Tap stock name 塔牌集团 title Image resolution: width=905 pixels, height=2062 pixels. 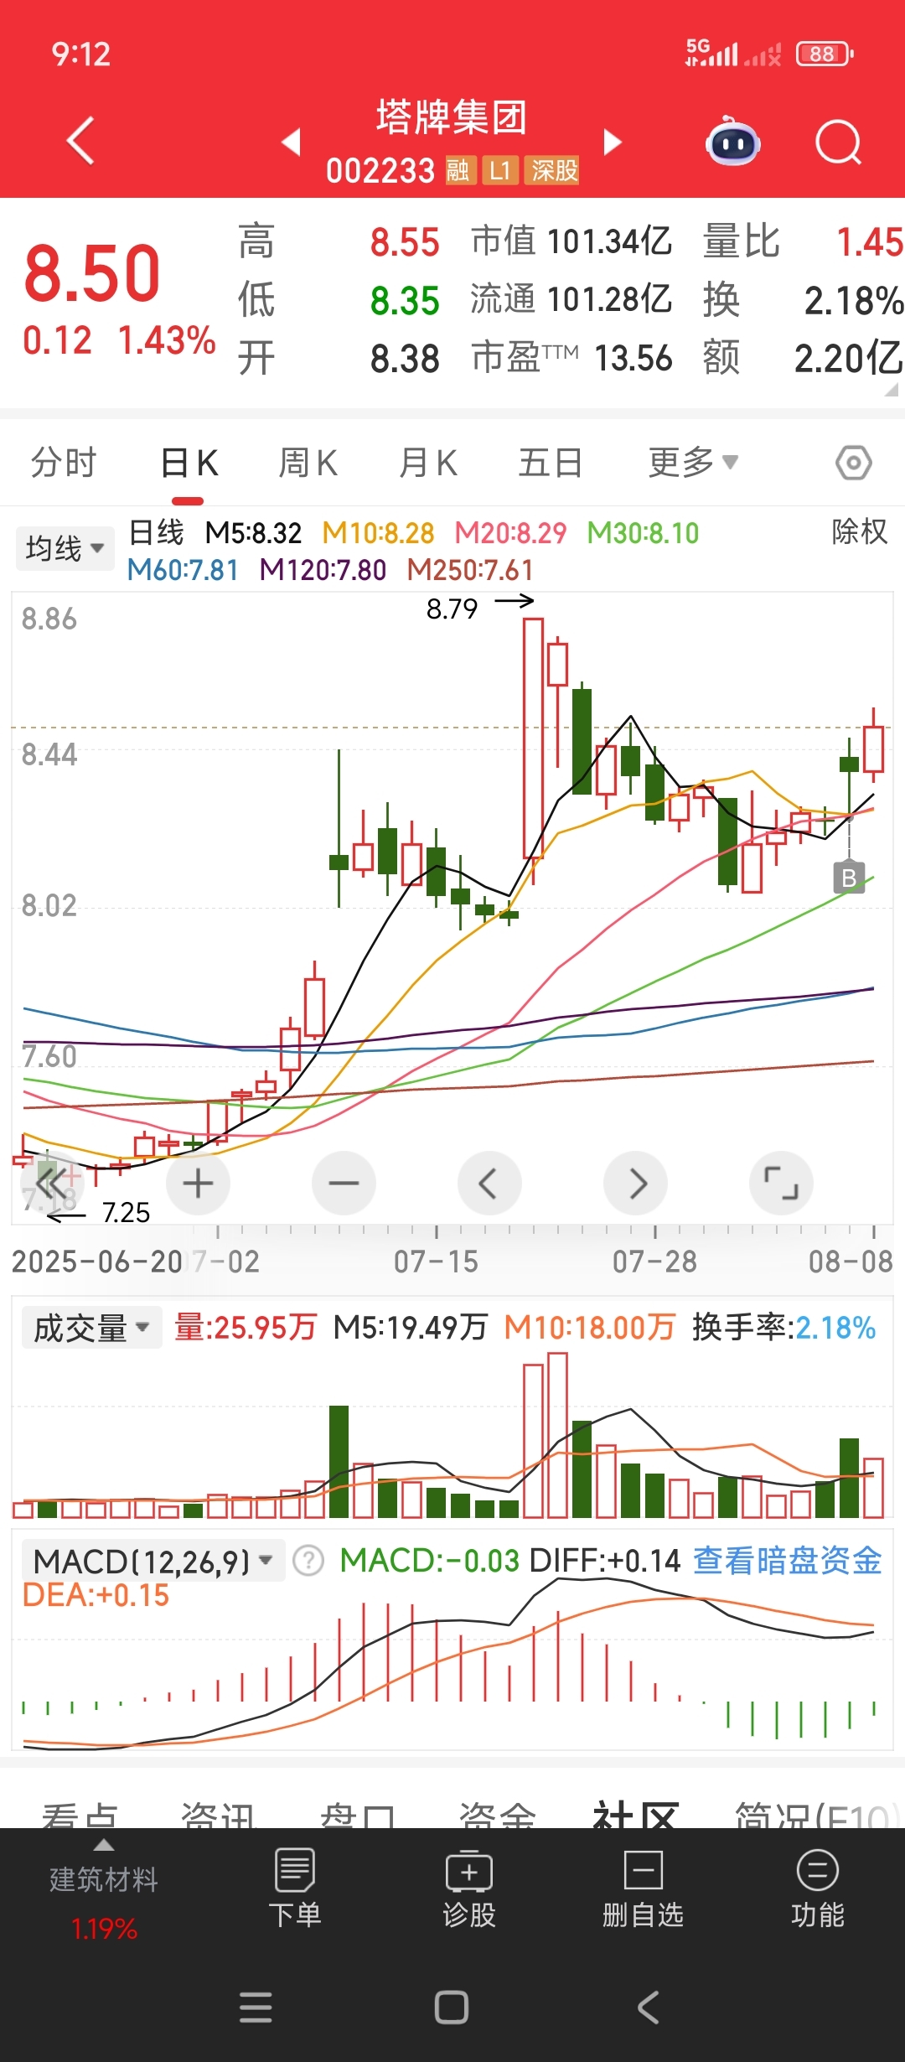[452, 117]
